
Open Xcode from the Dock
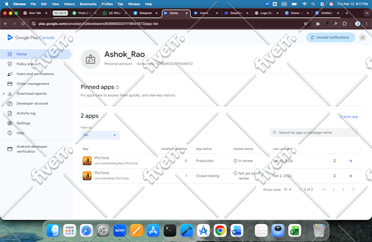(187, 231)
